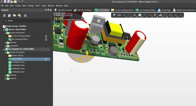Select Project Group 1.DsnWrk workspace
Viewport: 196px width, 106px height.
(x=16, y=26)
